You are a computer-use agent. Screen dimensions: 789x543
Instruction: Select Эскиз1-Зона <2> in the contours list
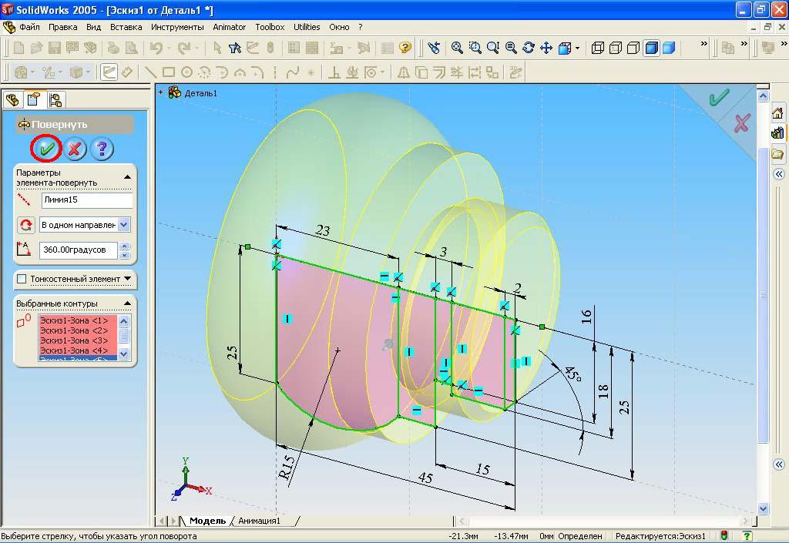pos(78,330)
